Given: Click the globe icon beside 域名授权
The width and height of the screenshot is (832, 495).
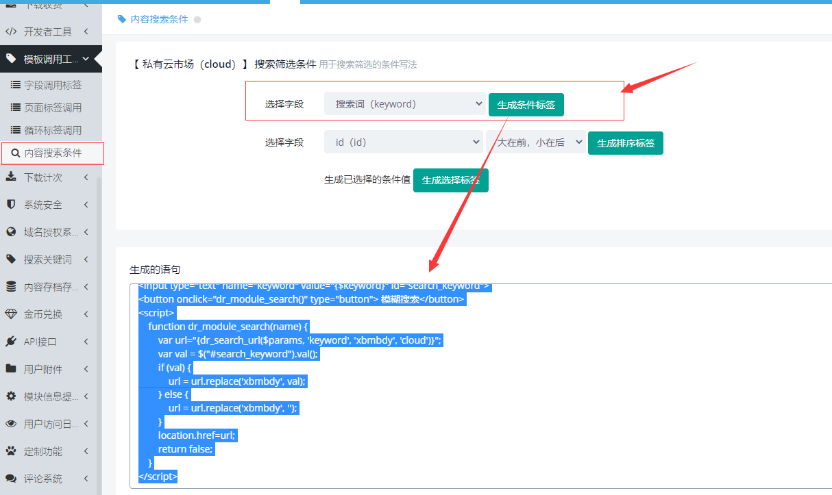Looking at the screenshot, I should point(11,232).
